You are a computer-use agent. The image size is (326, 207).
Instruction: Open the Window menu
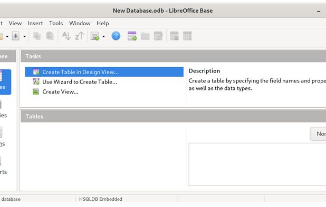[80, 23]
